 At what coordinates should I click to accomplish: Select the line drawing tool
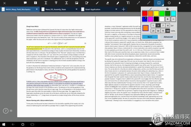pyautogui.click(x=148, y=3)
